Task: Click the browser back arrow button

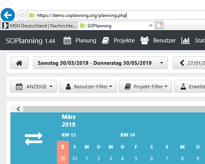Action: 8,15
